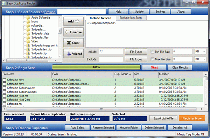Tick Softpedia Slideshow.mp4 checkbox
The height and width of the screenshot is (138, 210).
pyautogui.click(x=5, y=92)
